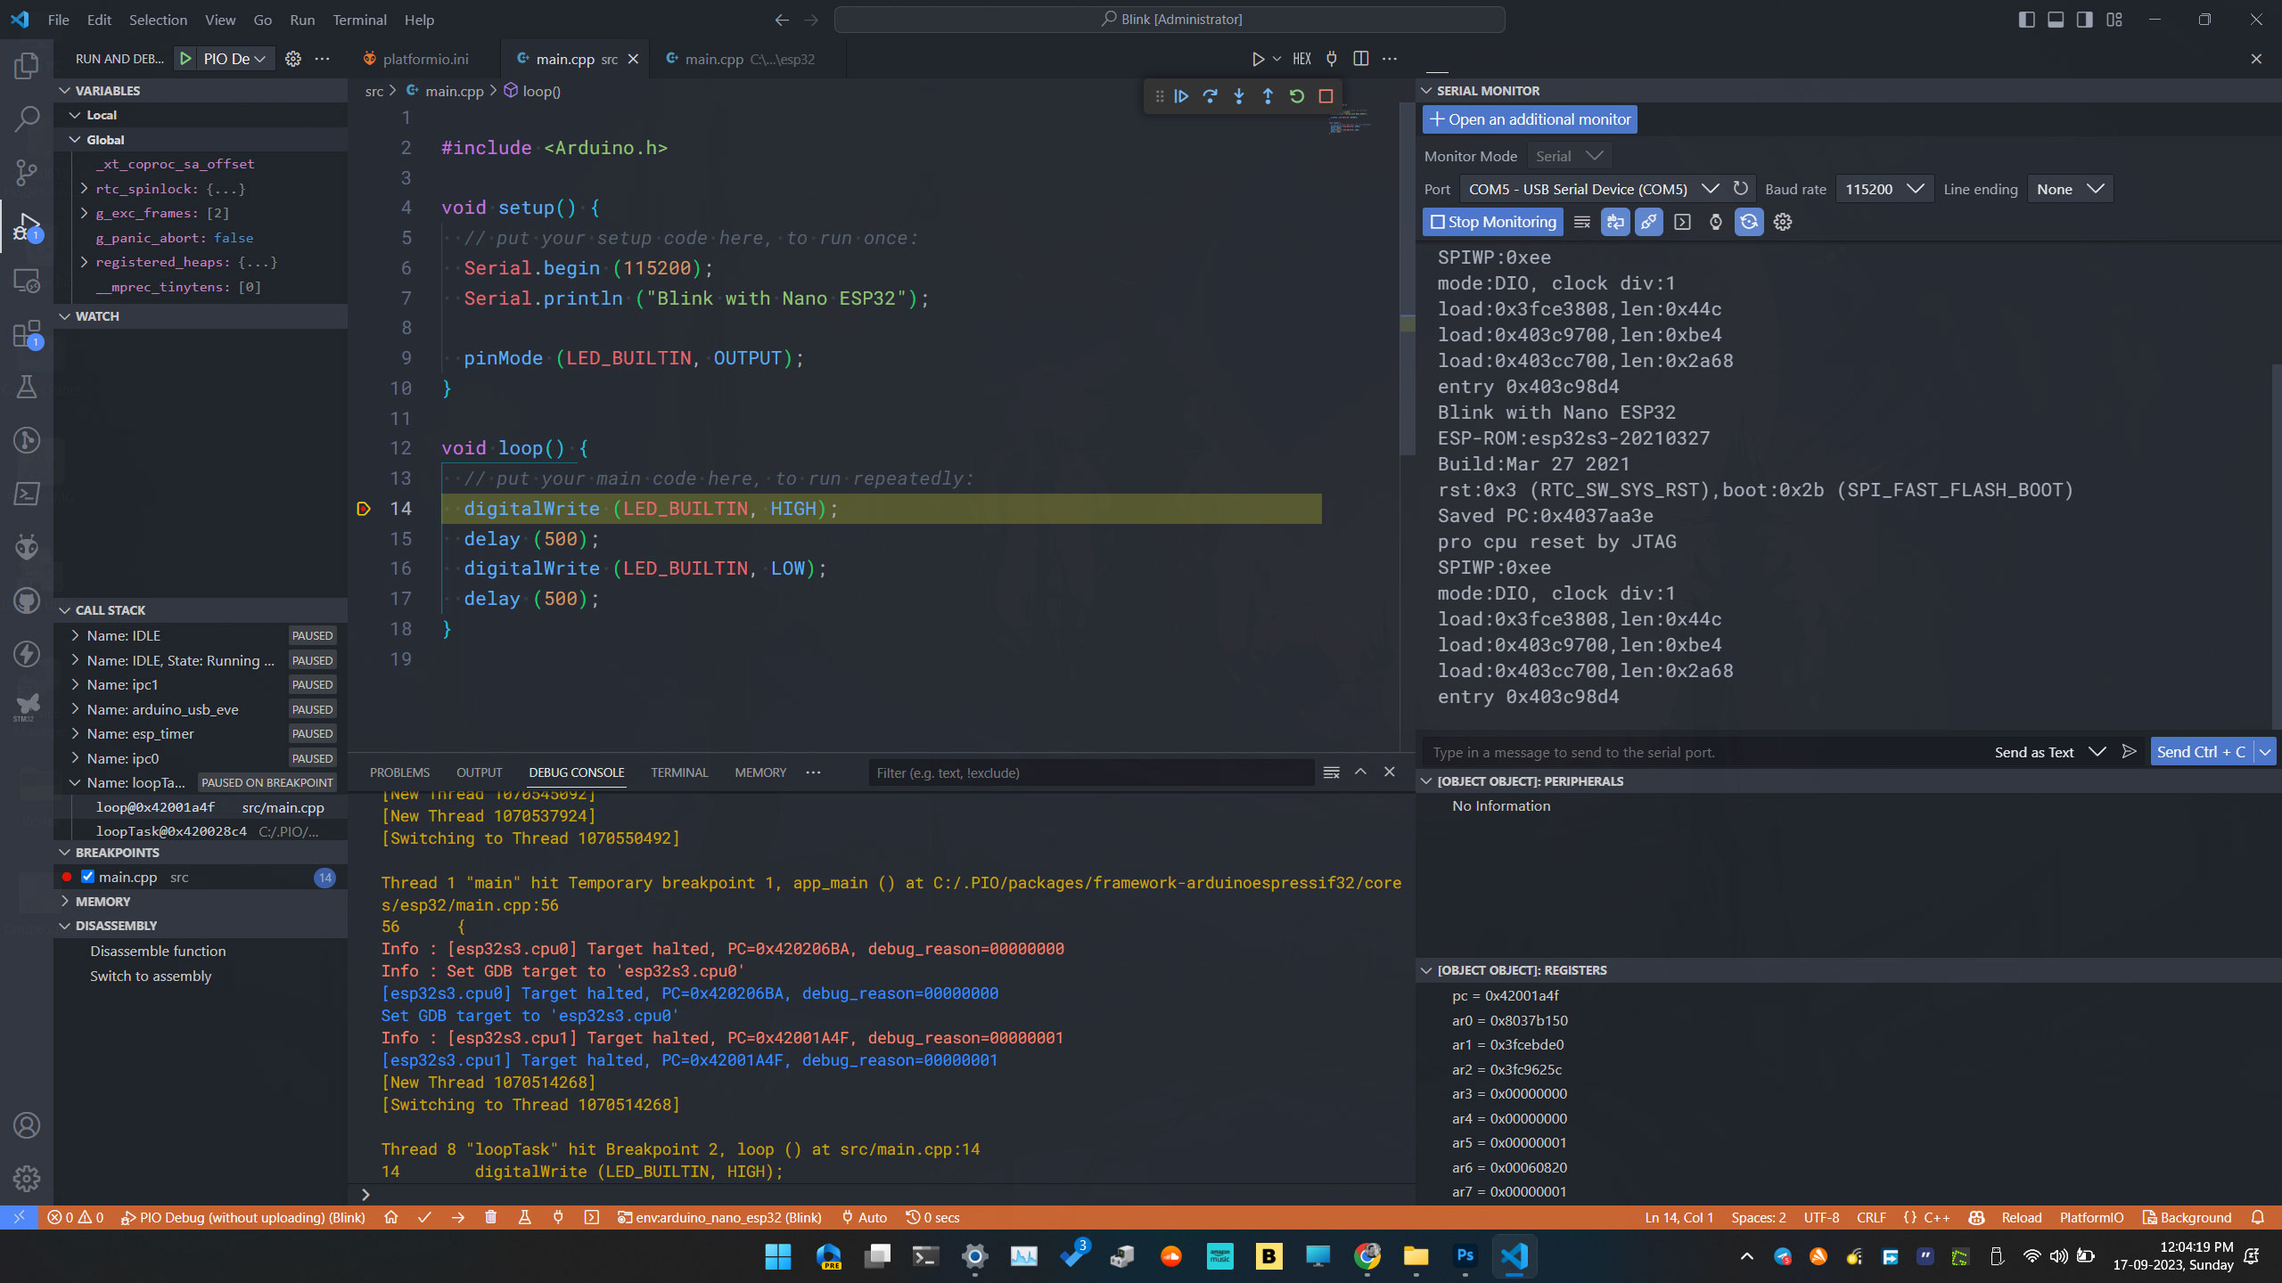Clear the debug console output
Image resolution: width=2282 pixels, height=1283 pixels.
click(x=1331, y=772)
